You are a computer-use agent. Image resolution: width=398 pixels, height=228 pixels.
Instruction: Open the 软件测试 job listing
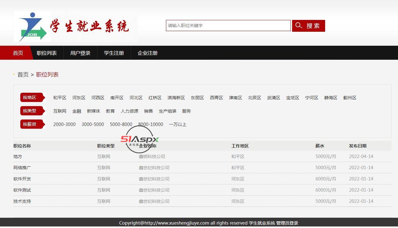pyautogui.click(x=22, y=190)
